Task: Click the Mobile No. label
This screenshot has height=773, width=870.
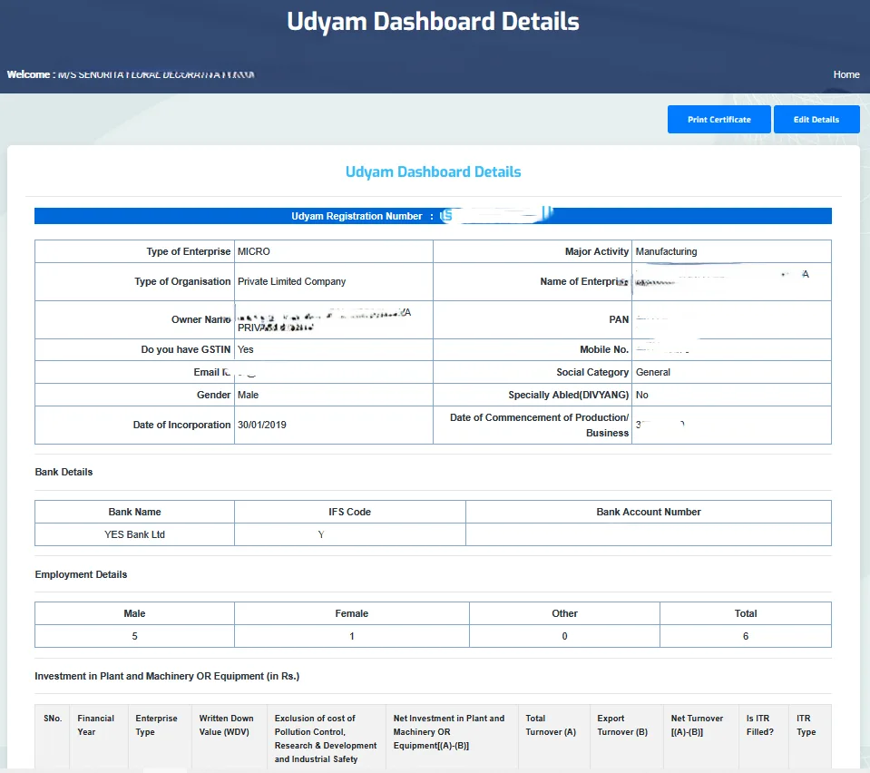Action: pos(604,349)
